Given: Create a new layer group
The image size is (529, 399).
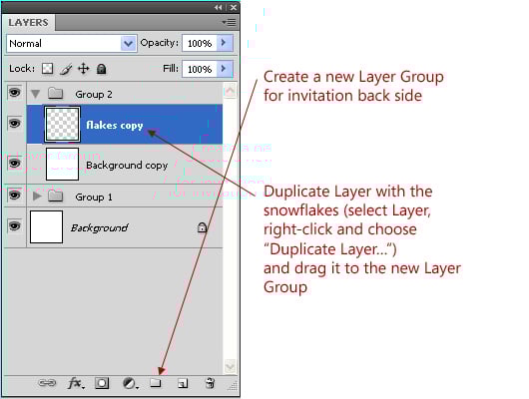Looking at the screenshot, I should [156, 383].
